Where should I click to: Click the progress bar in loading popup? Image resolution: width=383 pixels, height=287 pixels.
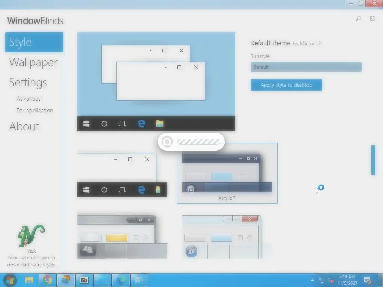point(198,142)
